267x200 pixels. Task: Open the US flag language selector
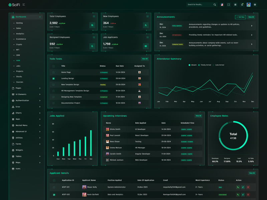222,5
